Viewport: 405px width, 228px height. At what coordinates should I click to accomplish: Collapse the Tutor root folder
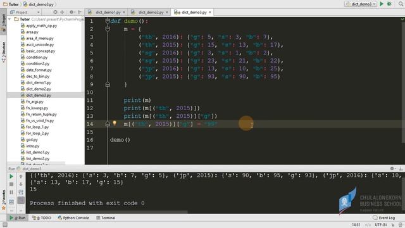click(x=9, y=19)
